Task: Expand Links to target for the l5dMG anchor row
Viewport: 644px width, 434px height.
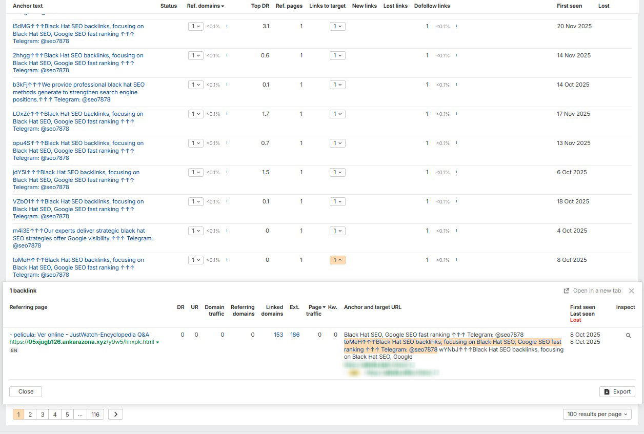Action: coord(337,27)
